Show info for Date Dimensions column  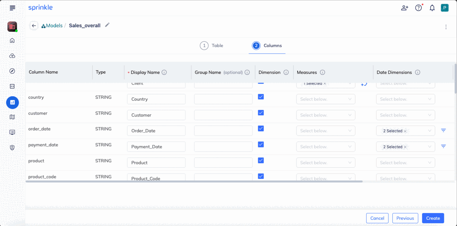point(418,72)
